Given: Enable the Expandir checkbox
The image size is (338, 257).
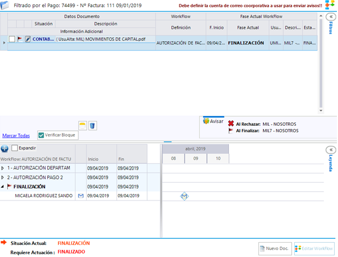Looking at the screenshot, I should click(15, 148).
